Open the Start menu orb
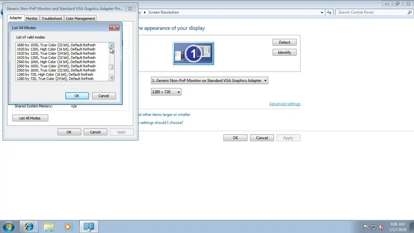Viewport: 414px width, 233px height. click(8, 227)
